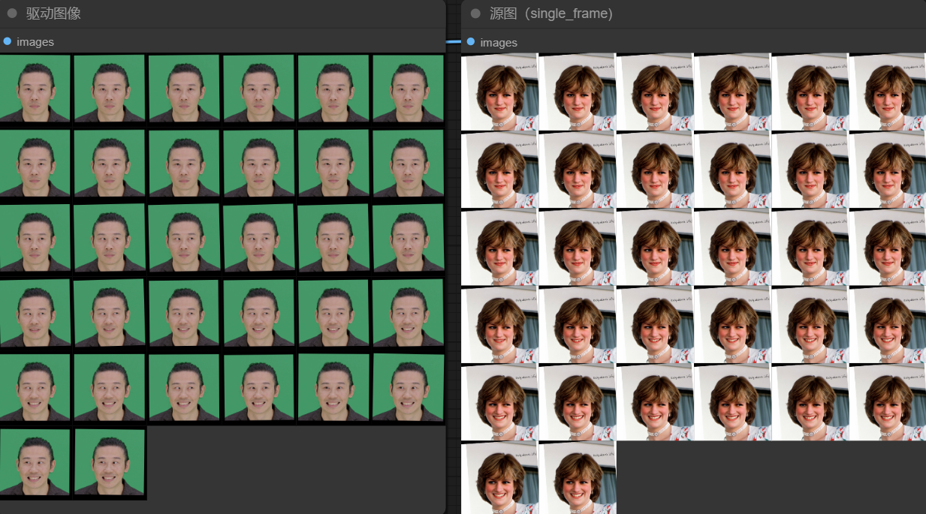Select top-row sixth thumbnail in 驱动图像 node
Viewport: 926px width, 514px height.
[408, 89]
